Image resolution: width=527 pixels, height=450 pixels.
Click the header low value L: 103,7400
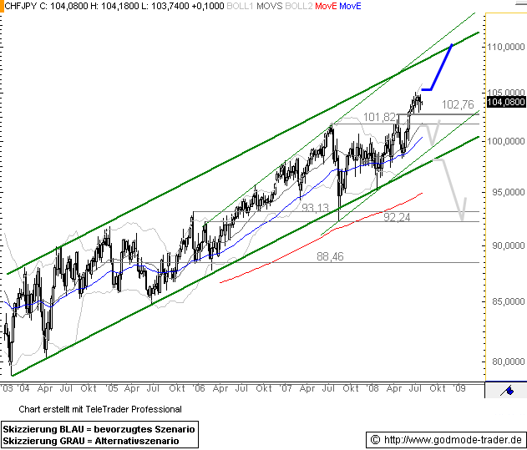pyautogui.click(x=165, y=6)
